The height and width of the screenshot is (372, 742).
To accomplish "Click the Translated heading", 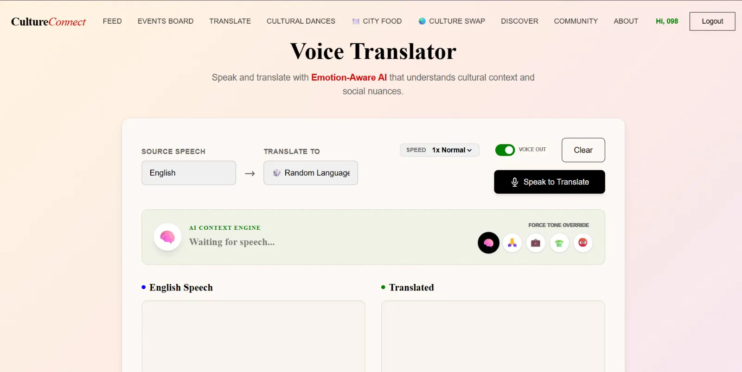I will [411, 288].
